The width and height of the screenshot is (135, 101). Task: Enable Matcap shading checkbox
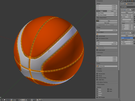[x=97, y=76]
